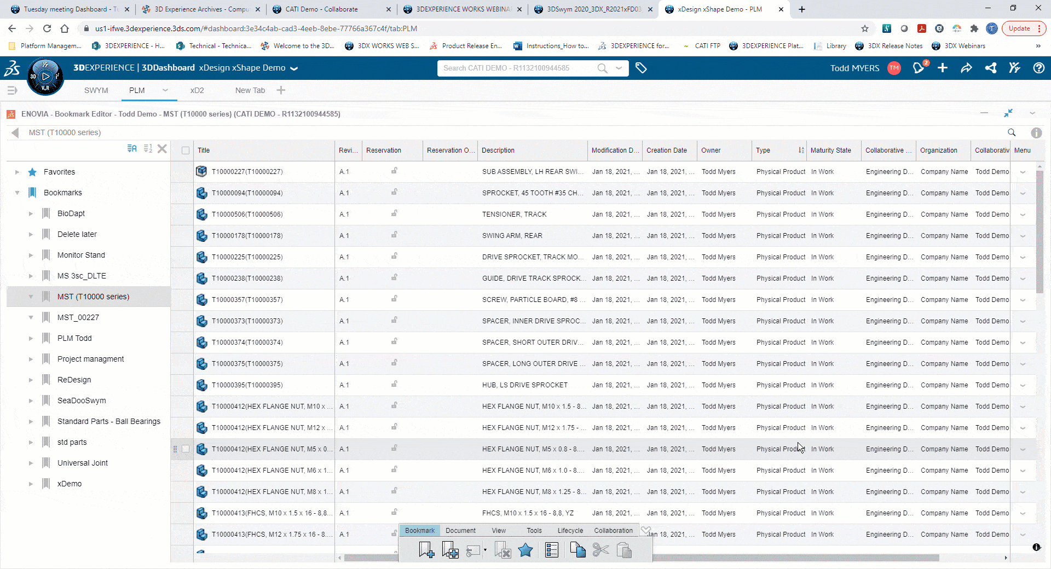The image size is (1051, 569).
Task: Open the search scope dropdown arrow
Action: (619, 68)
